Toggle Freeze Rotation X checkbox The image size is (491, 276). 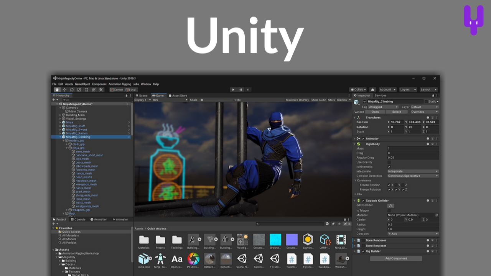click(x=389, y=190)
